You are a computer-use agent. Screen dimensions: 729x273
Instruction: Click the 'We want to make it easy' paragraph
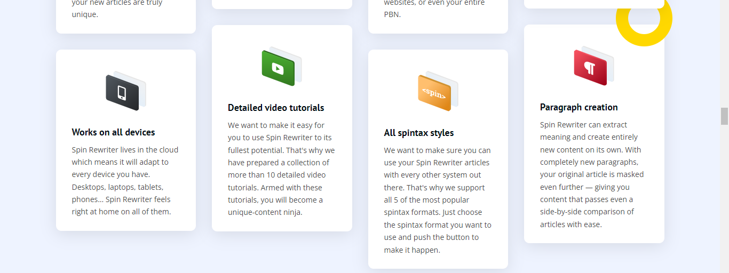coord(282,168)
